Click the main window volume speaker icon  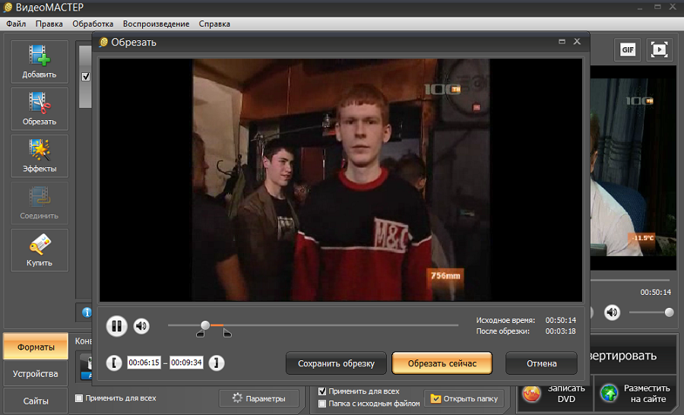[x=612, y=312]
